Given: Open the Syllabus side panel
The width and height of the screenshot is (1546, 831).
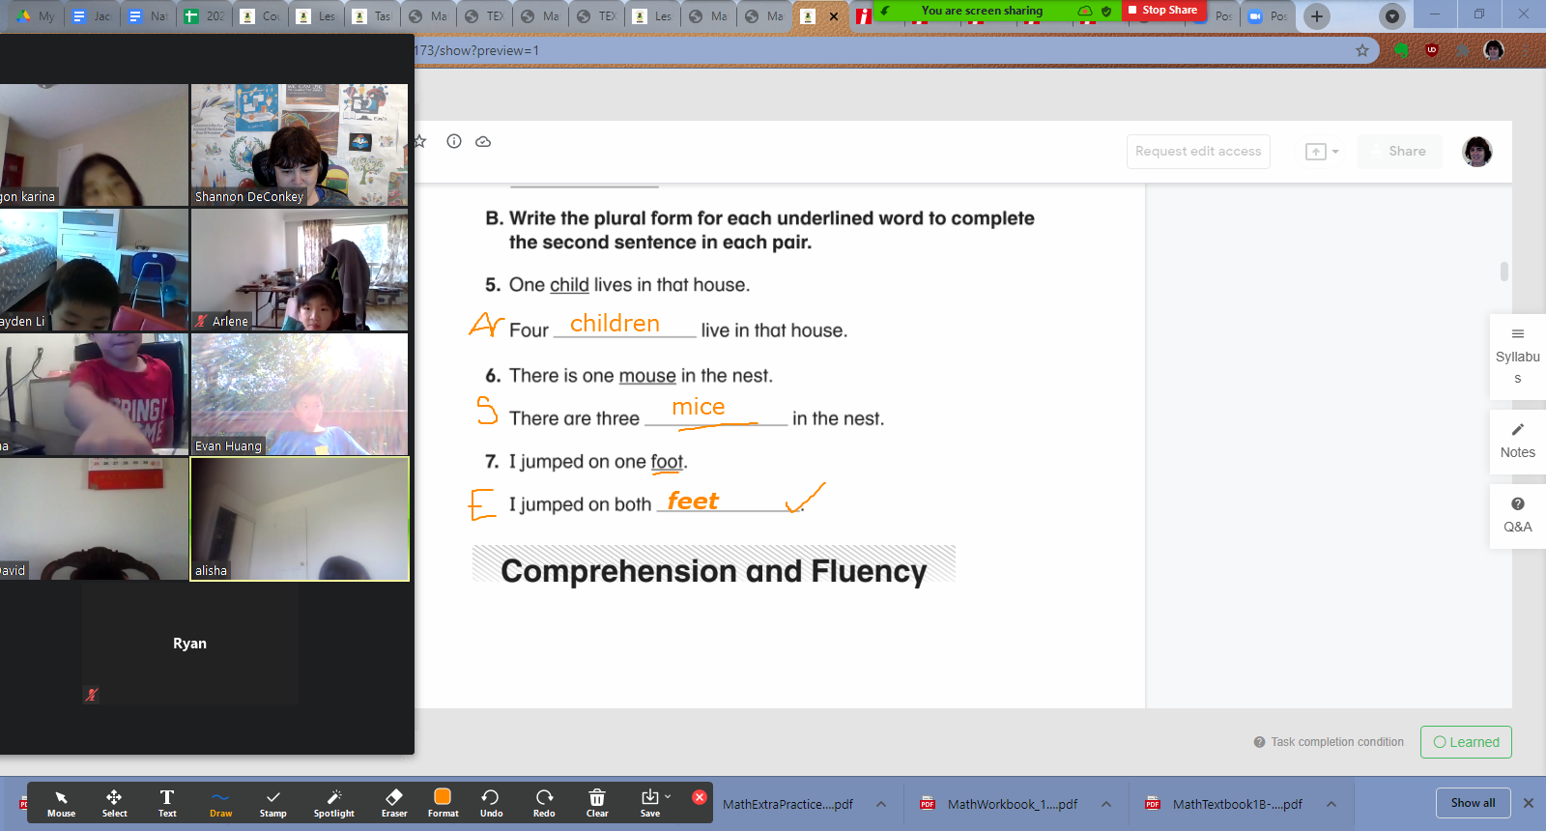Looking at the screenshot, I should (1517, 356).
